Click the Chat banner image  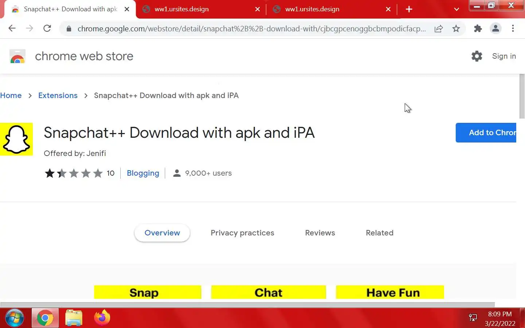point(268,292)
